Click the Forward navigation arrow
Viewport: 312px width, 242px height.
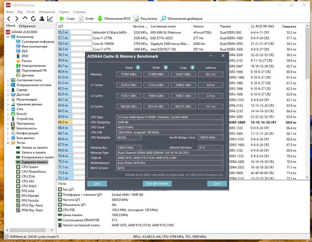click(17, 19)
